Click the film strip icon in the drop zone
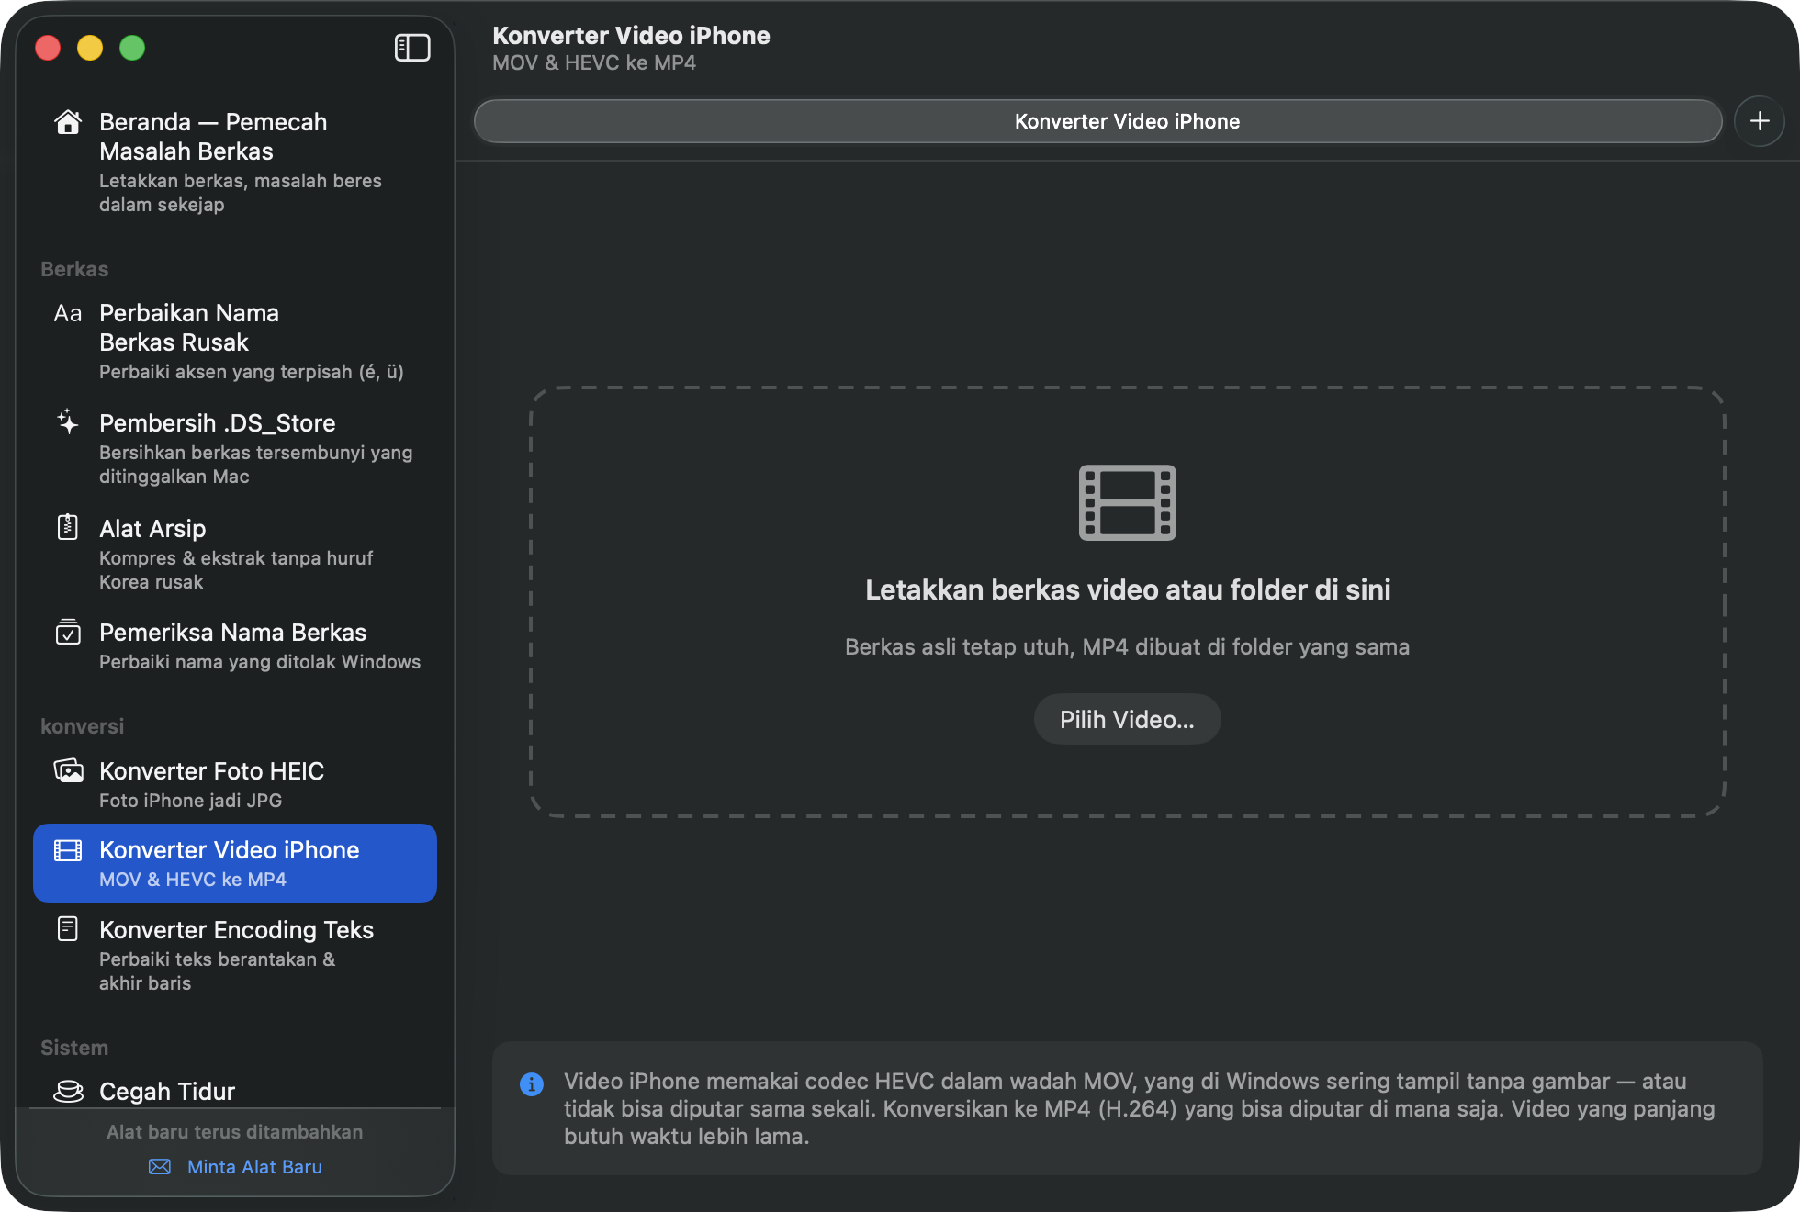The height and width of the screenshot is (1212, 1800). (1128, 502)
